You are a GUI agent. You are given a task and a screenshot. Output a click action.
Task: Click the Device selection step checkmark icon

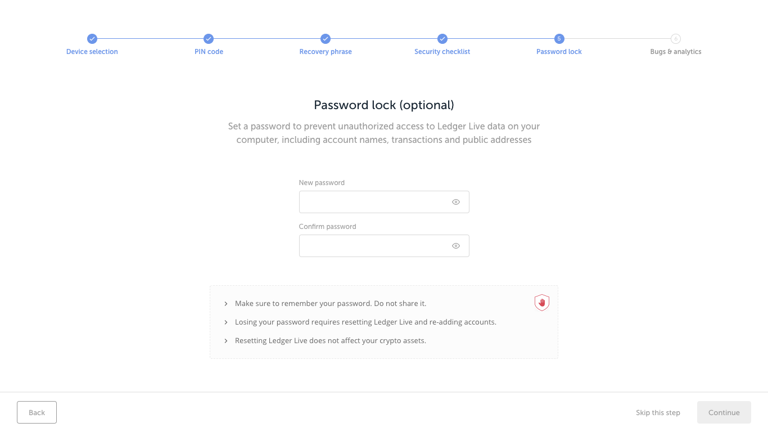[x=92, y=39]
